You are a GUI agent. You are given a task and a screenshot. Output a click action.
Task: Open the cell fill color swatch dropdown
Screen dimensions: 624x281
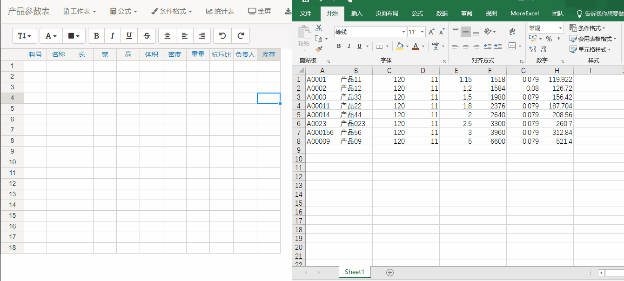pos(74,36)
